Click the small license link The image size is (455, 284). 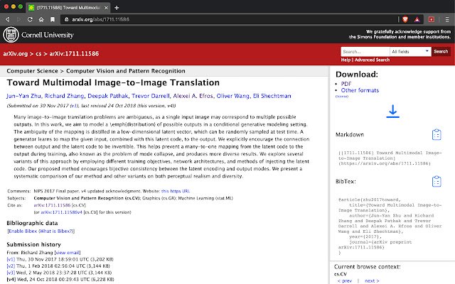341,97
